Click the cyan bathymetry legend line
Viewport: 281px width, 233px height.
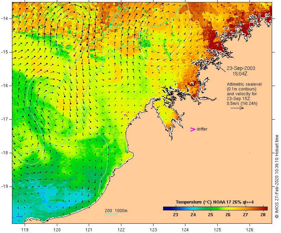click(x=111, y=214)
